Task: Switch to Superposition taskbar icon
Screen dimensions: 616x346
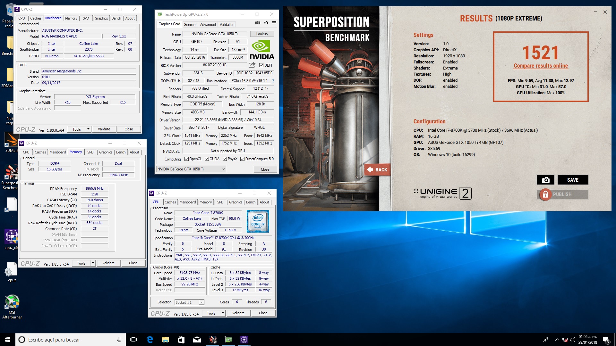Action: 213,340
